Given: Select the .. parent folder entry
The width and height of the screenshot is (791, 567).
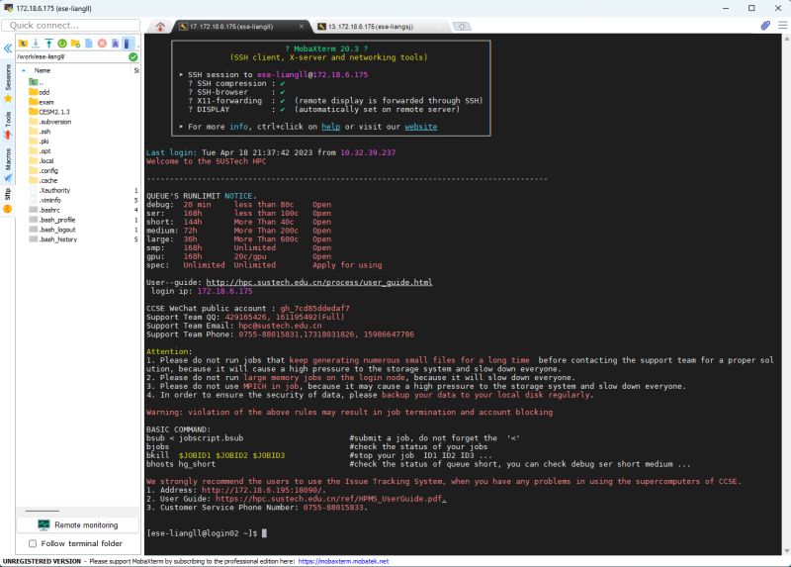Looking at the screenshot, I should 36,82.
